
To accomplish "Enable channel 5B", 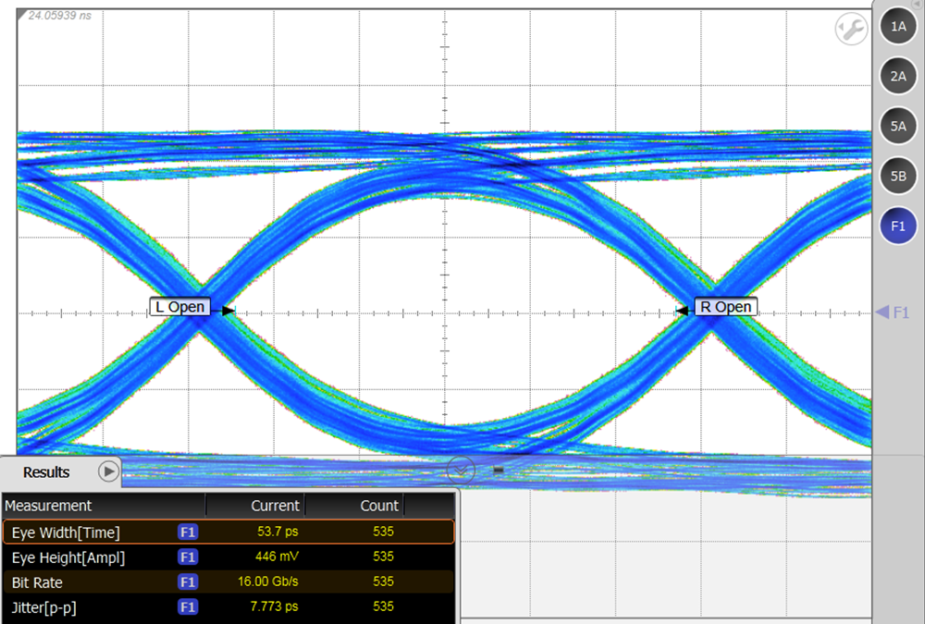I will [x=897, y=176].
